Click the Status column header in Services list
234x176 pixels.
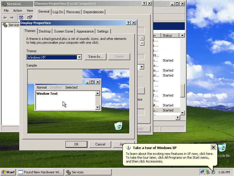click(170, 35)
